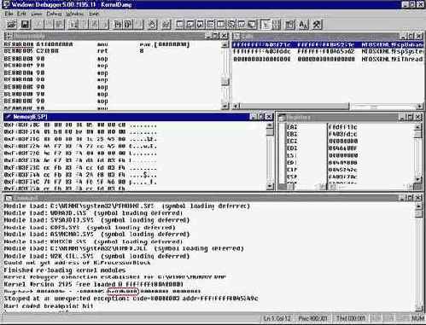The image size is (426, 325).
Task: Toggle the pressed-in source mode toolbar button
Action: [x=266, y=25]
